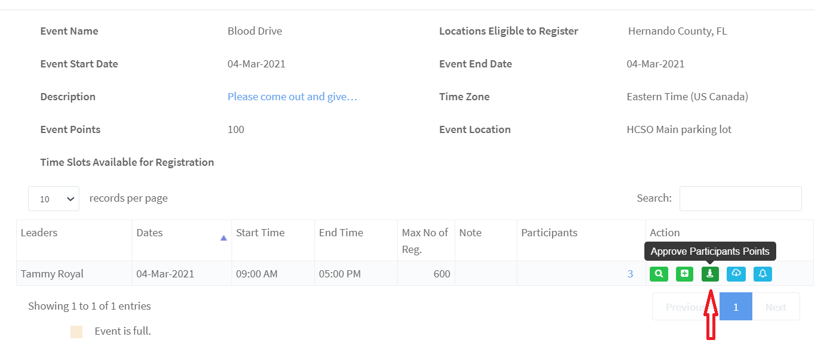The width and height of the screenshot is (815, 346).
Task: Click the Event Start Date value
Action: point(257,64)
